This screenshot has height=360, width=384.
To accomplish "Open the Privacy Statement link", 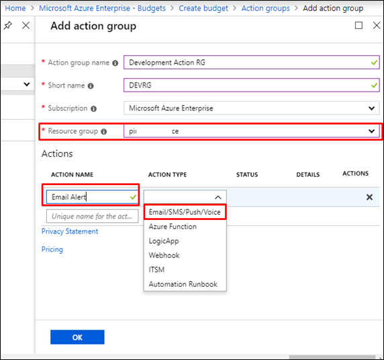I will click(x=70, y=231).
